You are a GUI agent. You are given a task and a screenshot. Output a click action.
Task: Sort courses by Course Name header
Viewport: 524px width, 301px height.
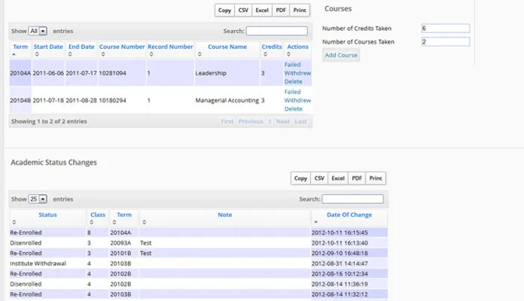[x=227, y=47]
